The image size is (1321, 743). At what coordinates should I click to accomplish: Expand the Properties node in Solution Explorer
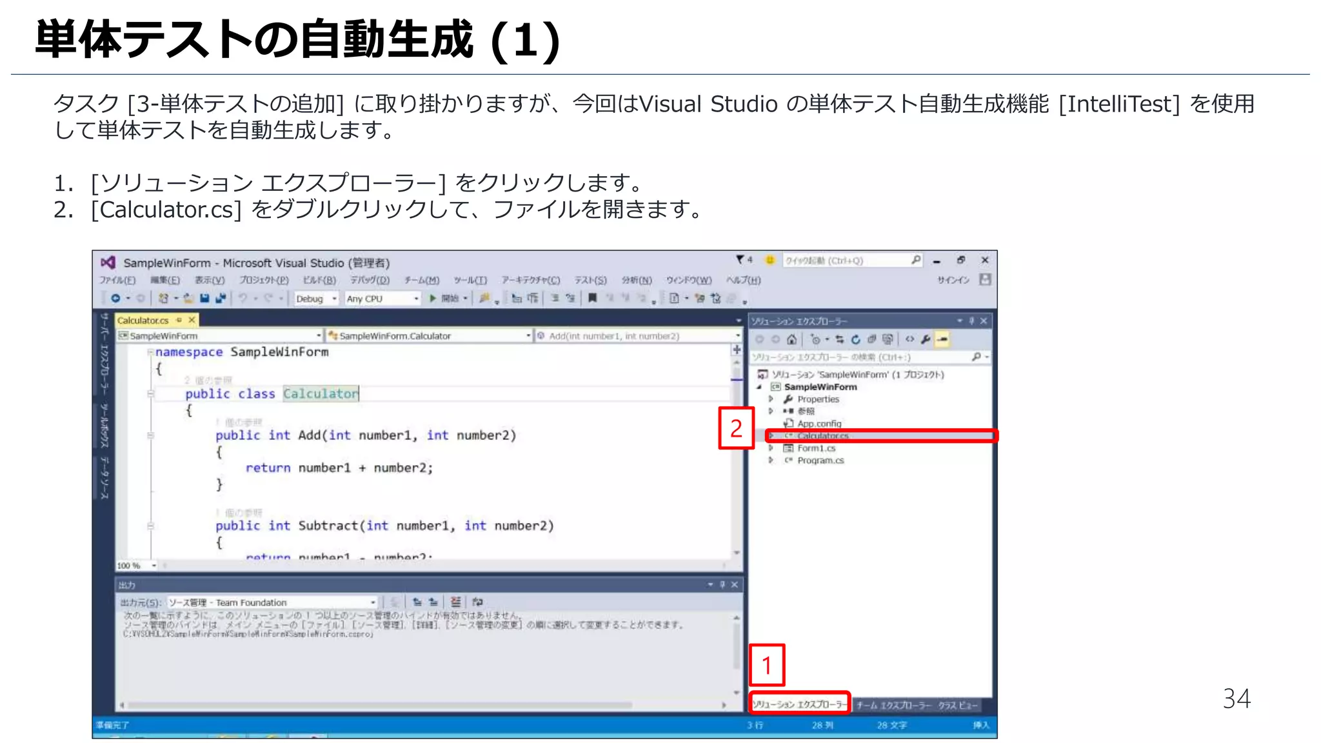[x=771, y=399]
